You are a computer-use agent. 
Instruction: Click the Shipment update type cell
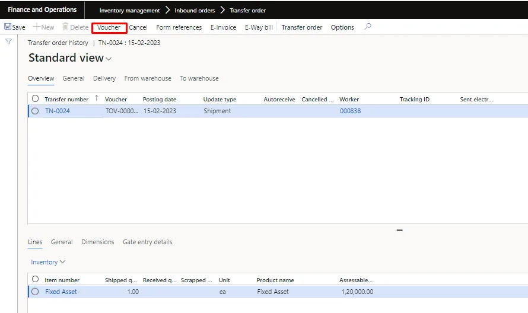click(217, 111)
